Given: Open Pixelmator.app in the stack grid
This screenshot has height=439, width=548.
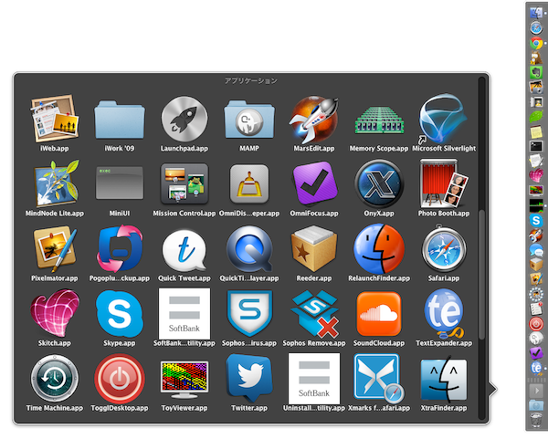Looking at the screenshot, I should point(55,248).
